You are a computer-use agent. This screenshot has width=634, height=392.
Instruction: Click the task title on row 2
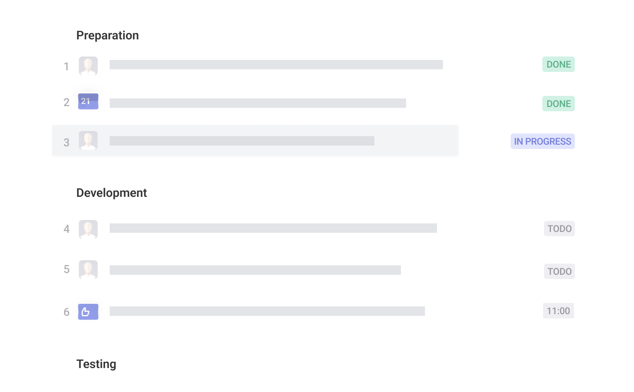(257, 103)
